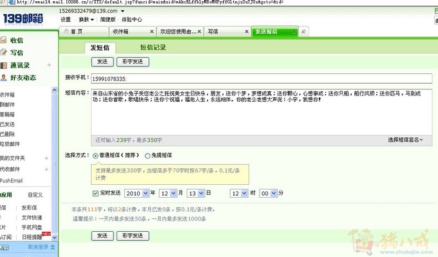This screenshot has width=438, height=257.
Task: Click the 接收手机 phone number field
Action: click(x=262, y=79)
